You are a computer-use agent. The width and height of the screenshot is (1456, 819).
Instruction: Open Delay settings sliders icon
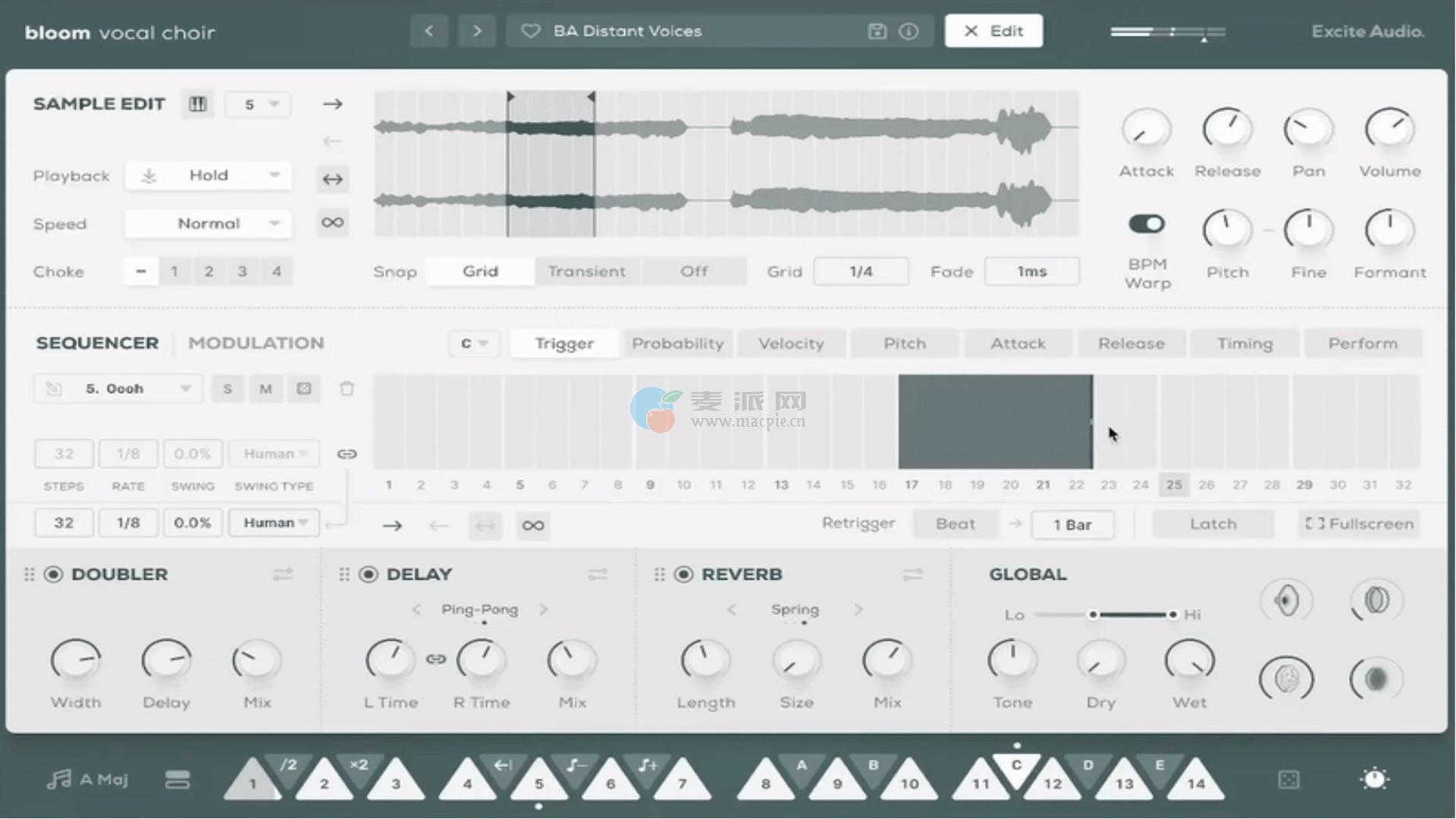[598, 575]
